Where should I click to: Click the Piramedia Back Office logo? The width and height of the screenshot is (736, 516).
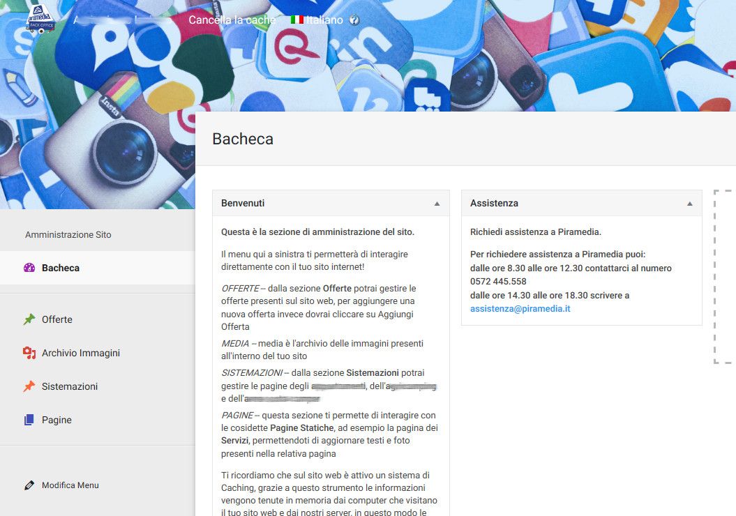(x=41, y=20)
